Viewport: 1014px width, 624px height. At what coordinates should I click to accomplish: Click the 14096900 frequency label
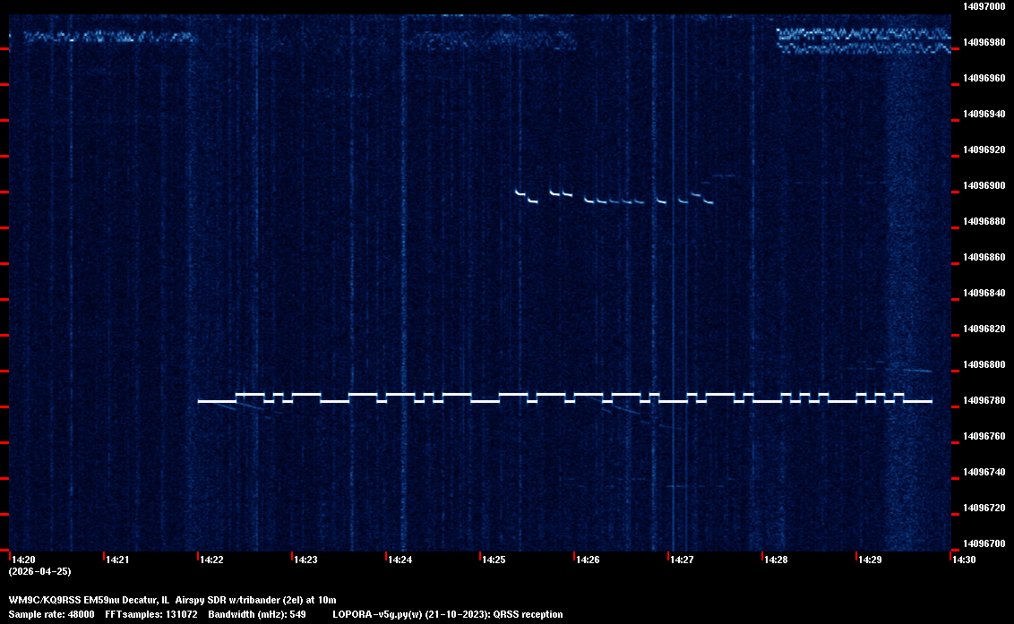coord(983,185)
